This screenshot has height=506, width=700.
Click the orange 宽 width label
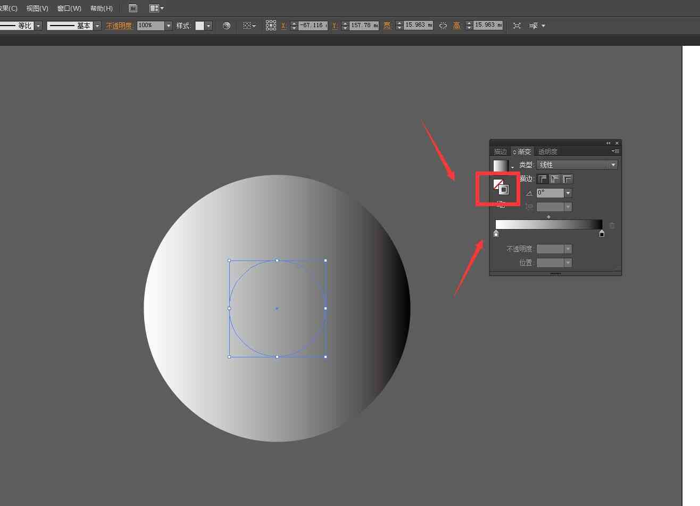click(x=387, y=26)
